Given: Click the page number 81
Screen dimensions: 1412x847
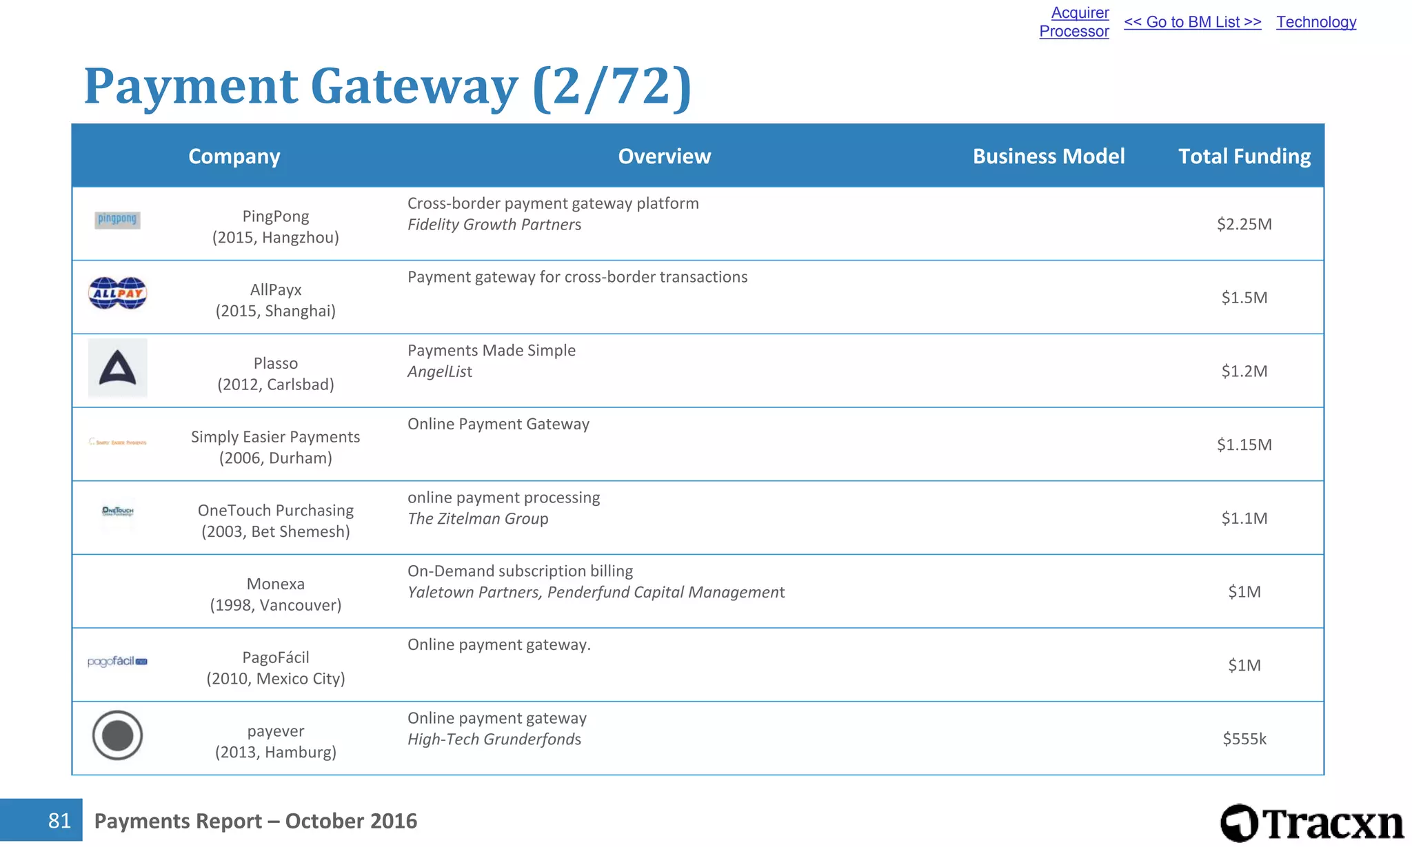Looking at the screenshot, I should click(x=59, y=821).
